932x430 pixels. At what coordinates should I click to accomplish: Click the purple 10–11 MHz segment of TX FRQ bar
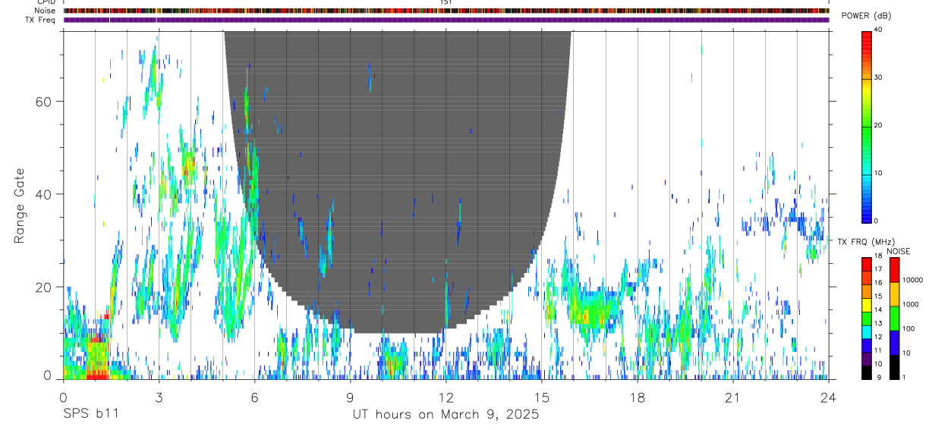tap(866, 359)
